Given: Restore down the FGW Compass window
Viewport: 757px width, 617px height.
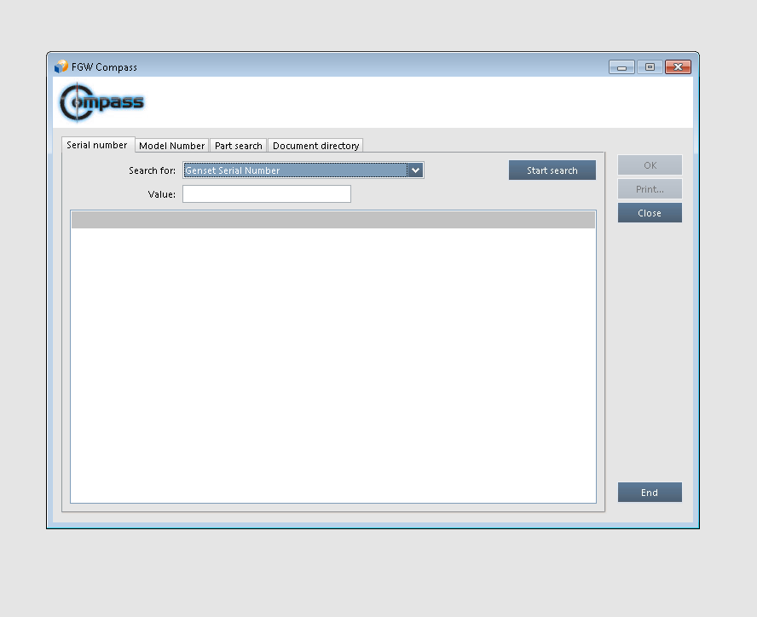Looking at the screenshot, I should [650, 67].
